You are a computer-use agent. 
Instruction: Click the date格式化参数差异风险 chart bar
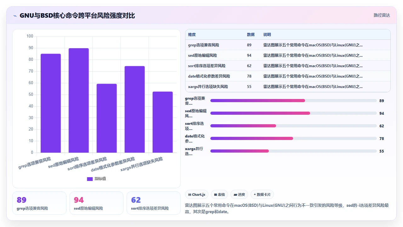[x=135, y=109]
